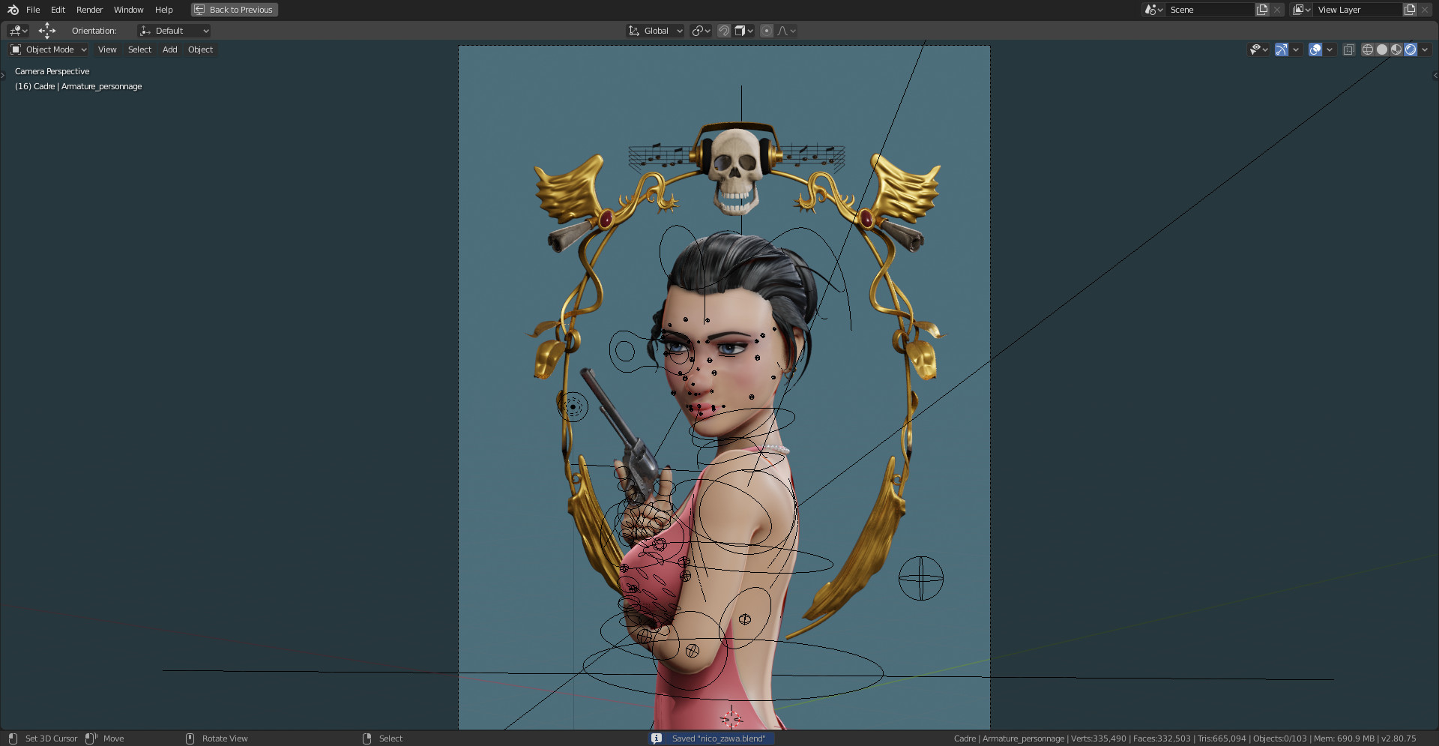Click the info icon in the status bar
The image size is (1439, 746).
tap(657, 739)
